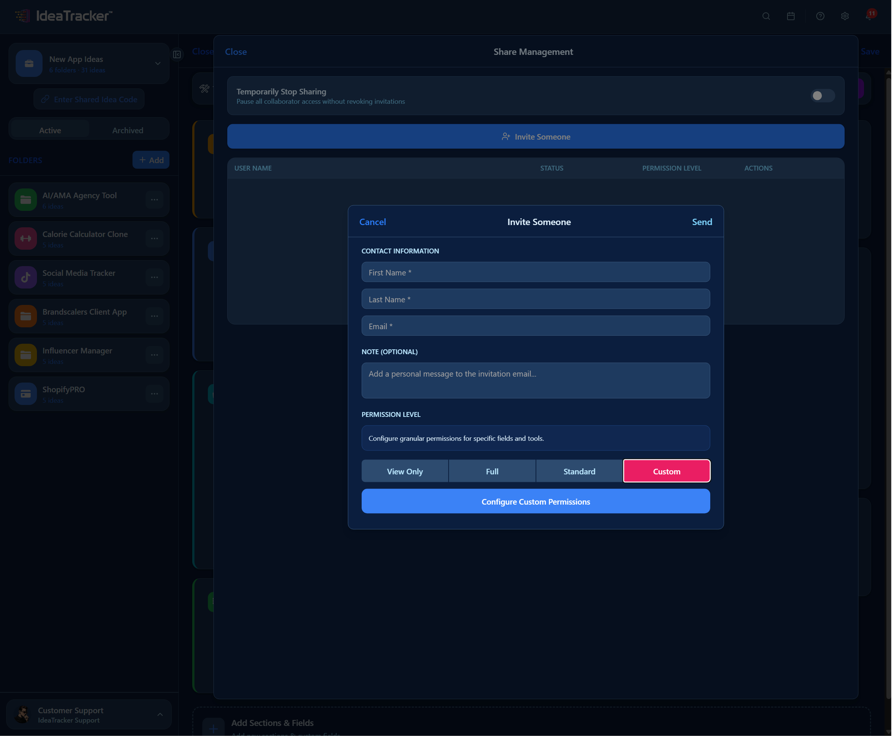Select the Standard permission level
892x736 pixels.
[579, 471]
